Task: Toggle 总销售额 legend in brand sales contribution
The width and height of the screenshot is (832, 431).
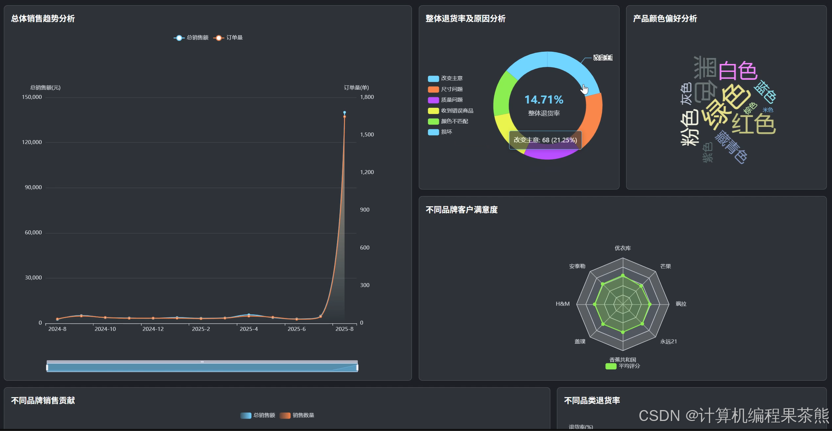Action: coord(258,415)
